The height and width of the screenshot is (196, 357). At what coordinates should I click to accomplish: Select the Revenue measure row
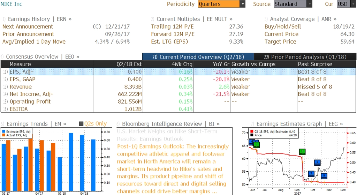click(178, 87)
